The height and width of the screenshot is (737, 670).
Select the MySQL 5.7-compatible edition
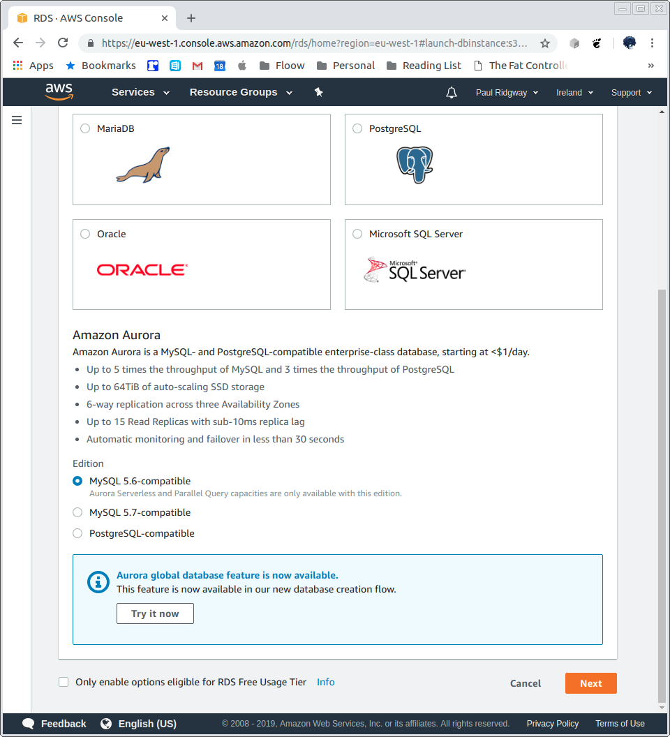(x=77, y=512)
